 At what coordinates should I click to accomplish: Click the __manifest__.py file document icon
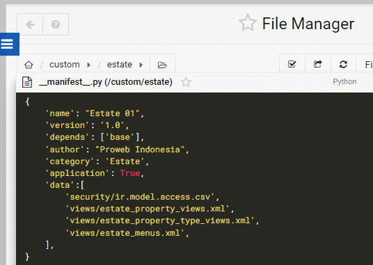pyautogui.click(x=27, y=82)
